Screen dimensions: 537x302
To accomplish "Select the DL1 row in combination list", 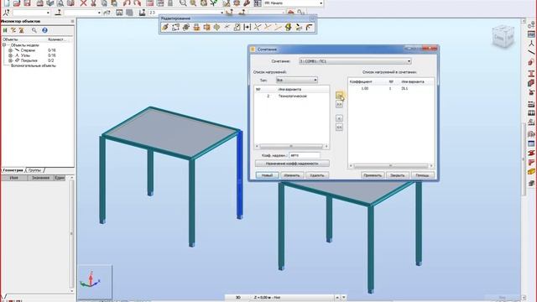I will [391, 88].
